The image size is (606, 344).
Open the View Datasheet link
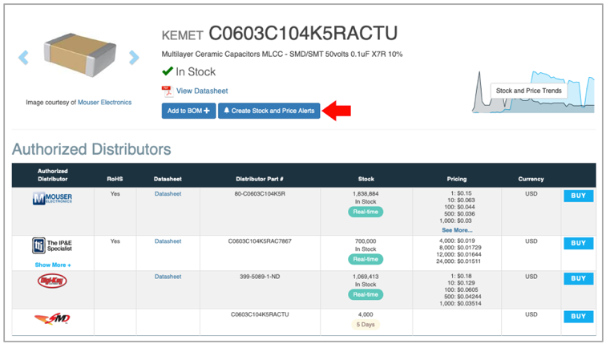tap(202, 91)
